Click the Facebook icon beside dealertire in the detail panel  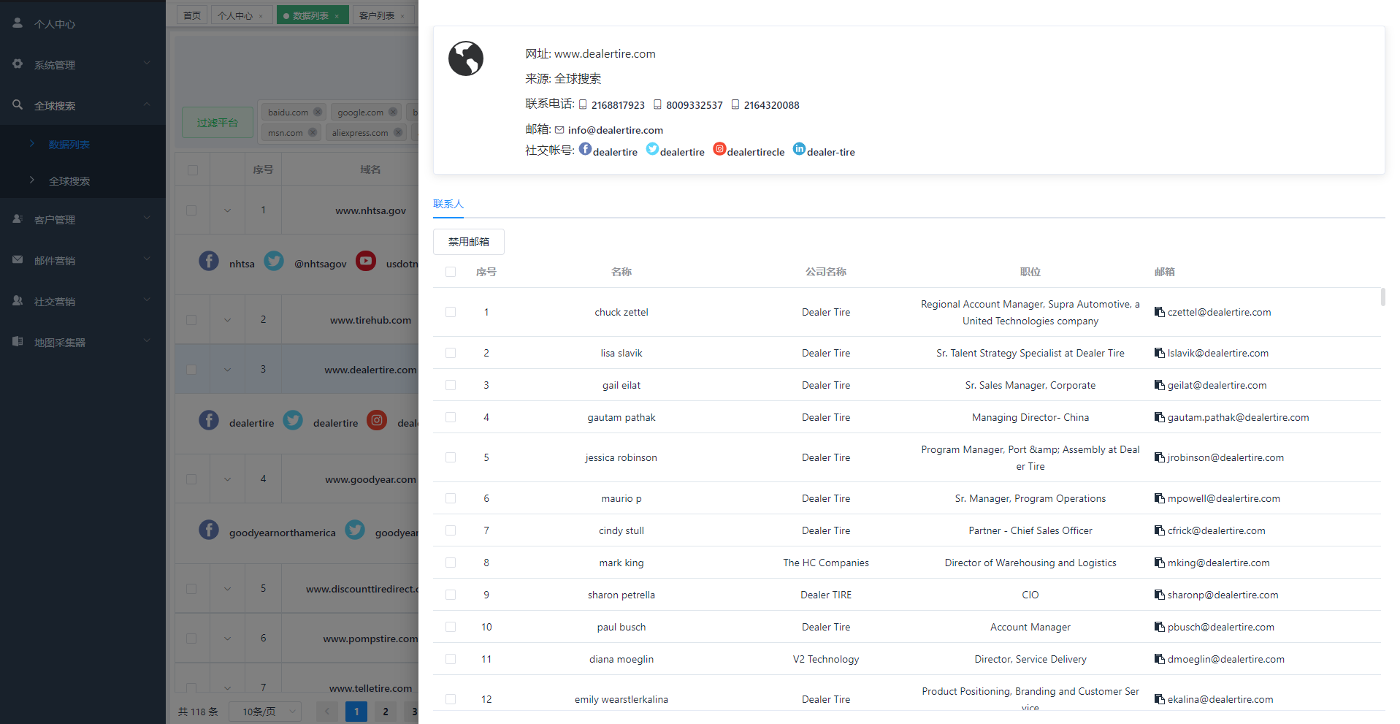[x=585, y=149]
